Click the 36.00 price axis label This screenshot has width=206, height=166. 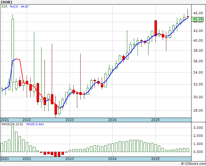[x=198, y=61]
